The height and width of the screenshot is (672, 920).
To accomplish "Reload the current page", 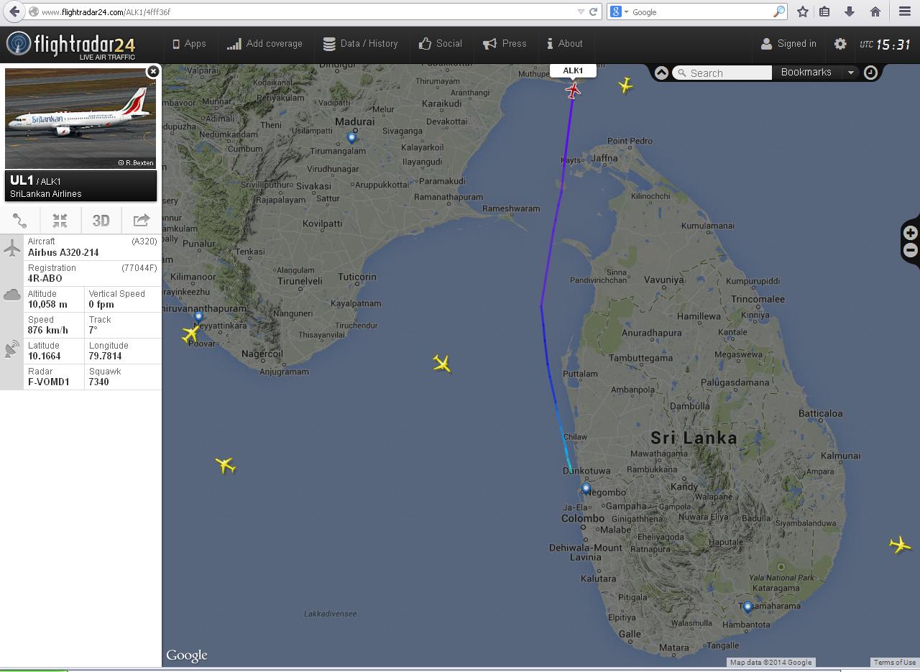I will point(594,12).
